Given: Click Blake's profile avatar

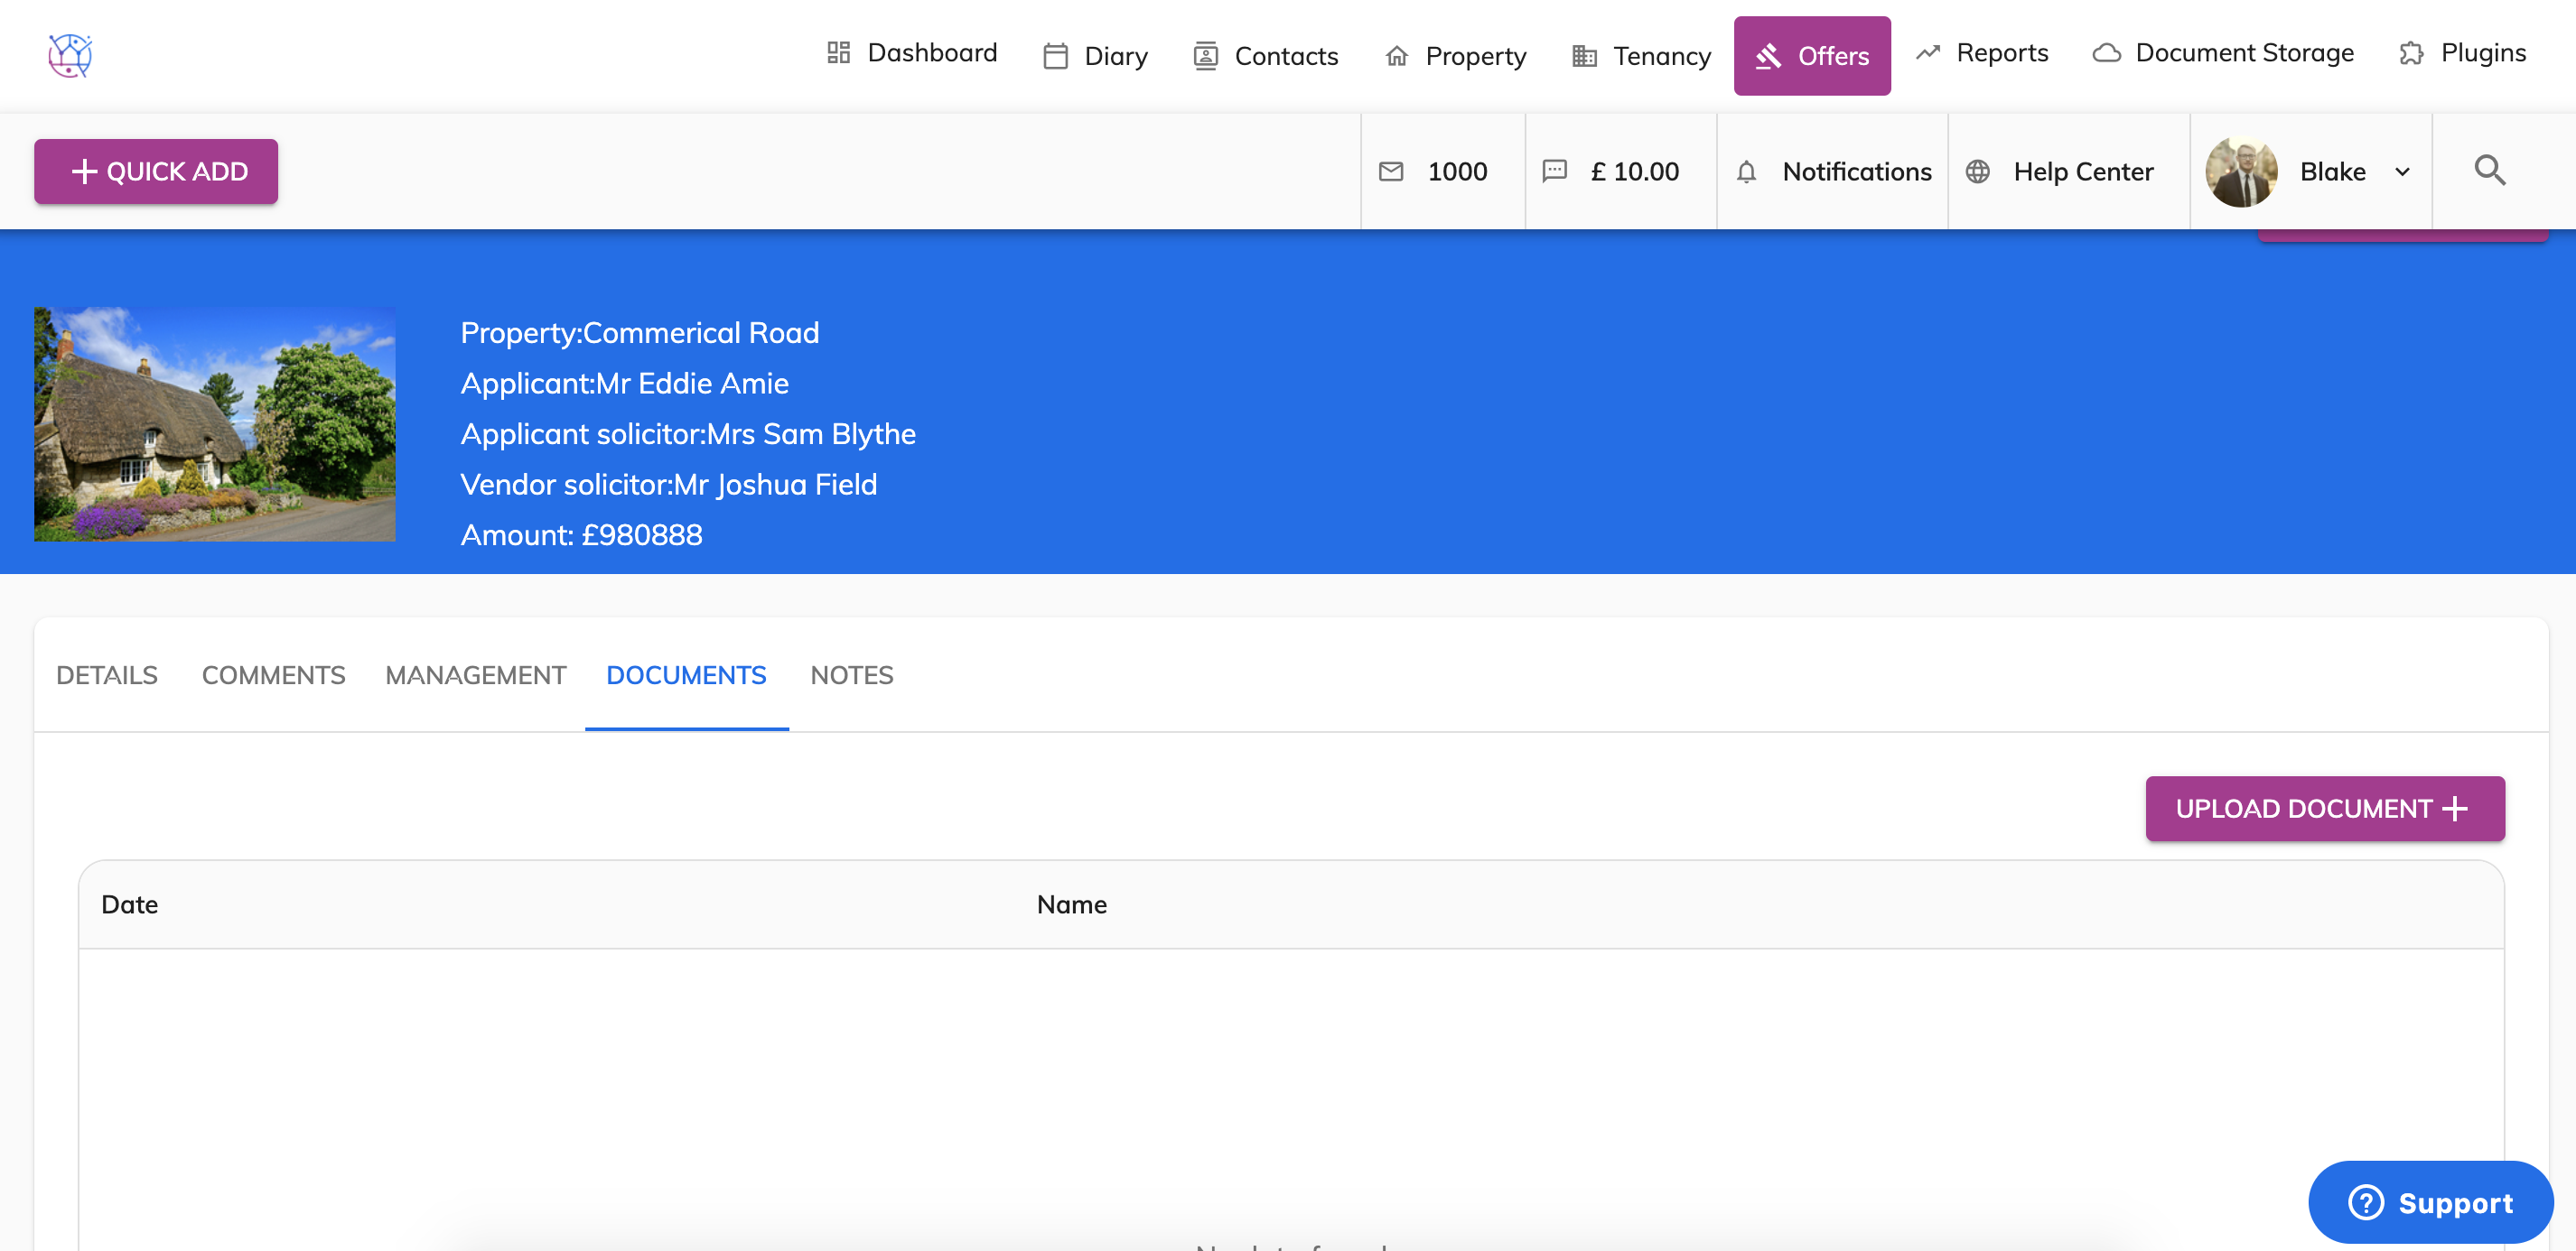Looking at the screenshot, I should point(2241,171).
